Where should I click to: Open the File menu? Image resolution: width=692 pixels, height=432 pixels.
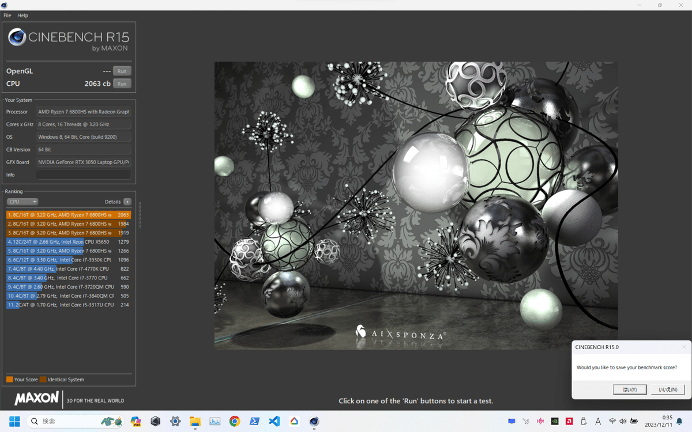coord(7,16)
